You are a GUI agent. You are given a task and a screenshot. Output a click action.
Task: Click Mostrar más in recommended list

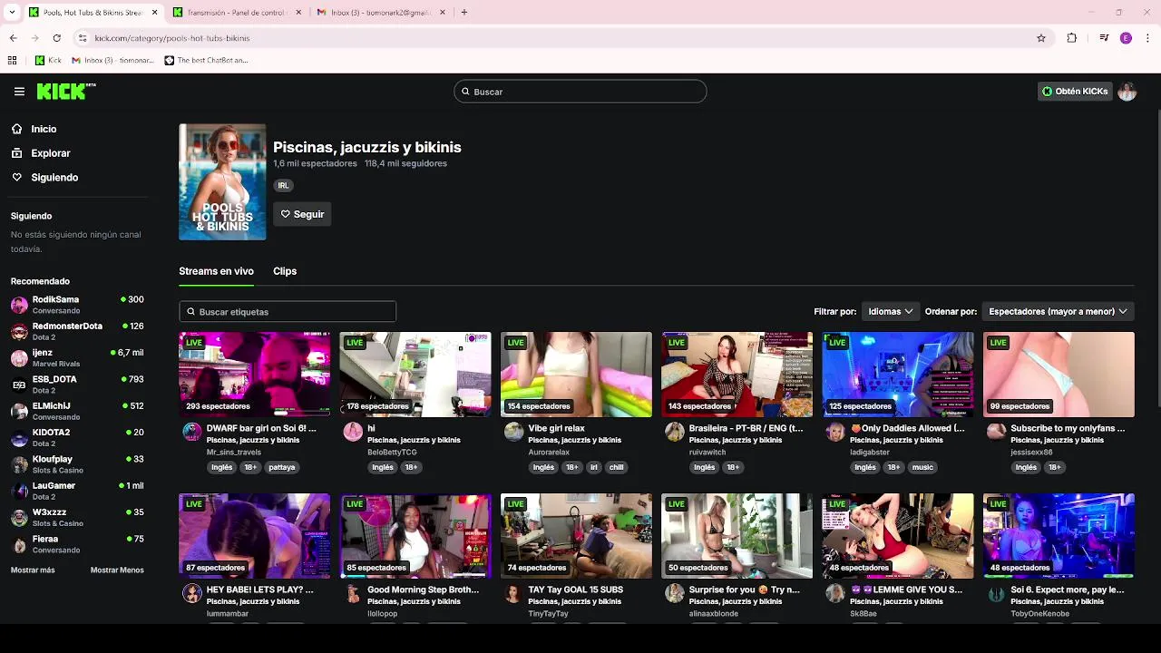pyautogui.click(x=33, y=570)
